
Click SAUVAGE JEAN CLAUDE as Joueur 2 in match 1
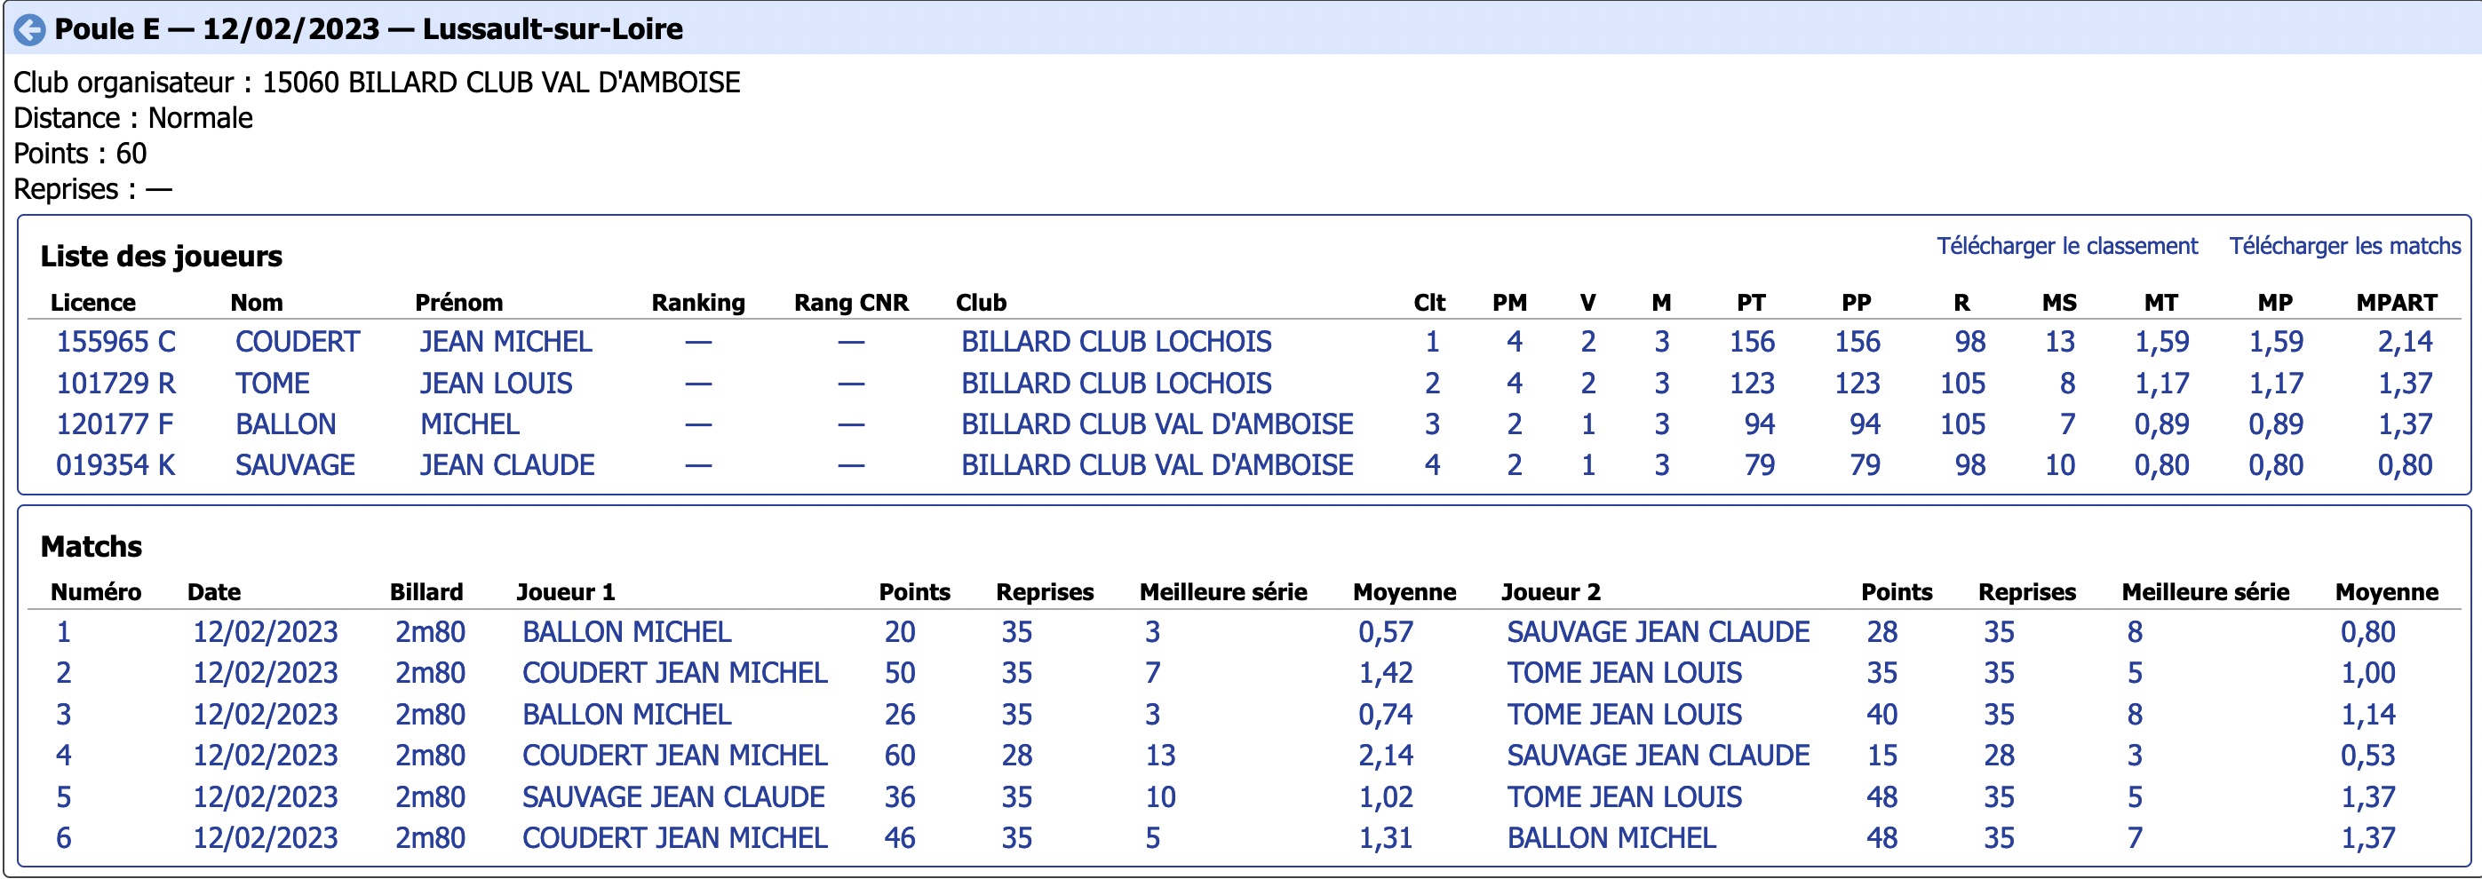[1659, 632]
